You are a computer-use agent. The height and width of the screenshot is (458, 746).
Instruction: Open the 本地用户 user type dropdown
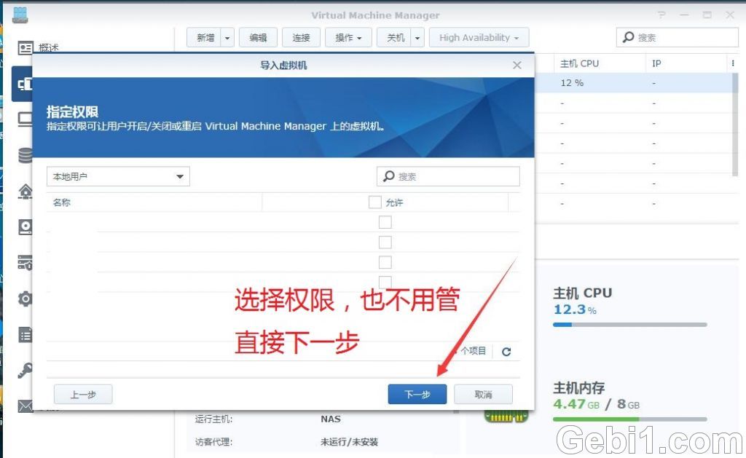pos(117,176)
